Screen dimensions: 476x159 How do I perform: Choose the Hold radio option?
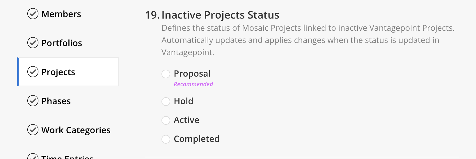click(x=166, y=102)
